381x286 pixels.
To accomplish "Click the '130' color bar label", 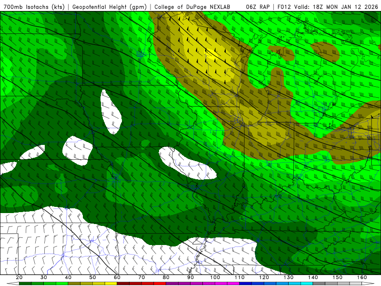I will pyautogui.click(x=289, y=277).
